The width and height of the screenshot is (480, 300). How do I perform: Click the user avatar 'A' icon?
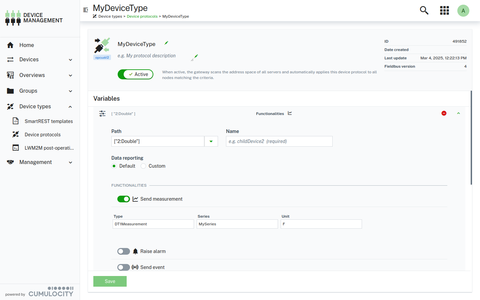[x=463, y=11]
